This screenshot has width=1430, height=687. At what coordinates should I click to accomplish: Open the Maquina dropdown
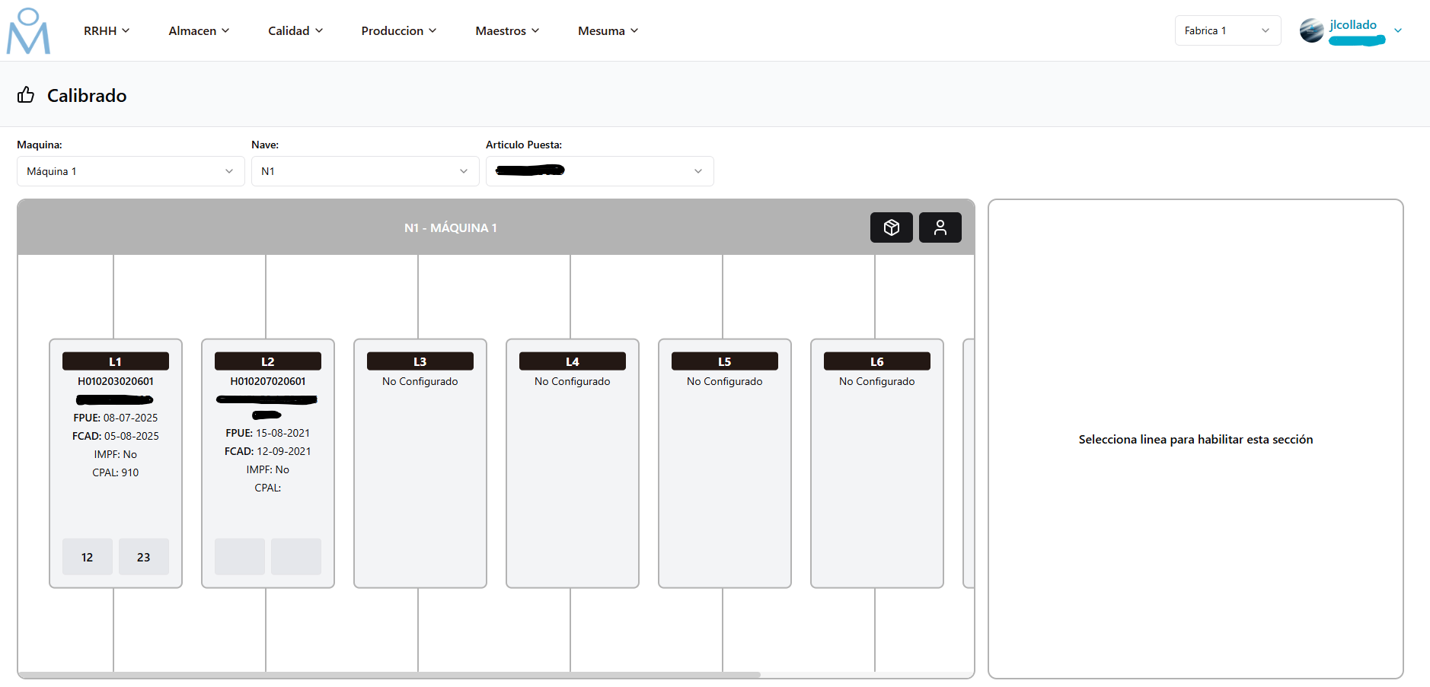click(130, 171)
